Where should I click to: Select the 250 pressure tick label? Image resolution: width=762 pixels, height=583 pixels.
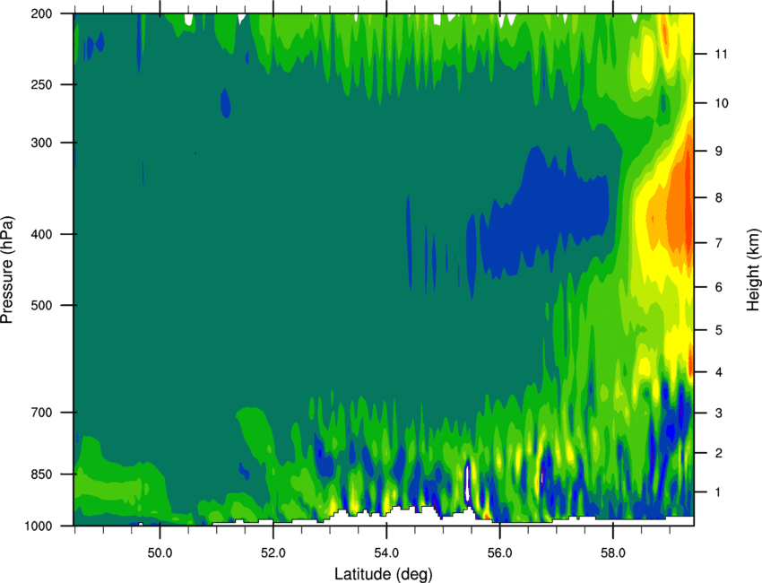[41, 84]
